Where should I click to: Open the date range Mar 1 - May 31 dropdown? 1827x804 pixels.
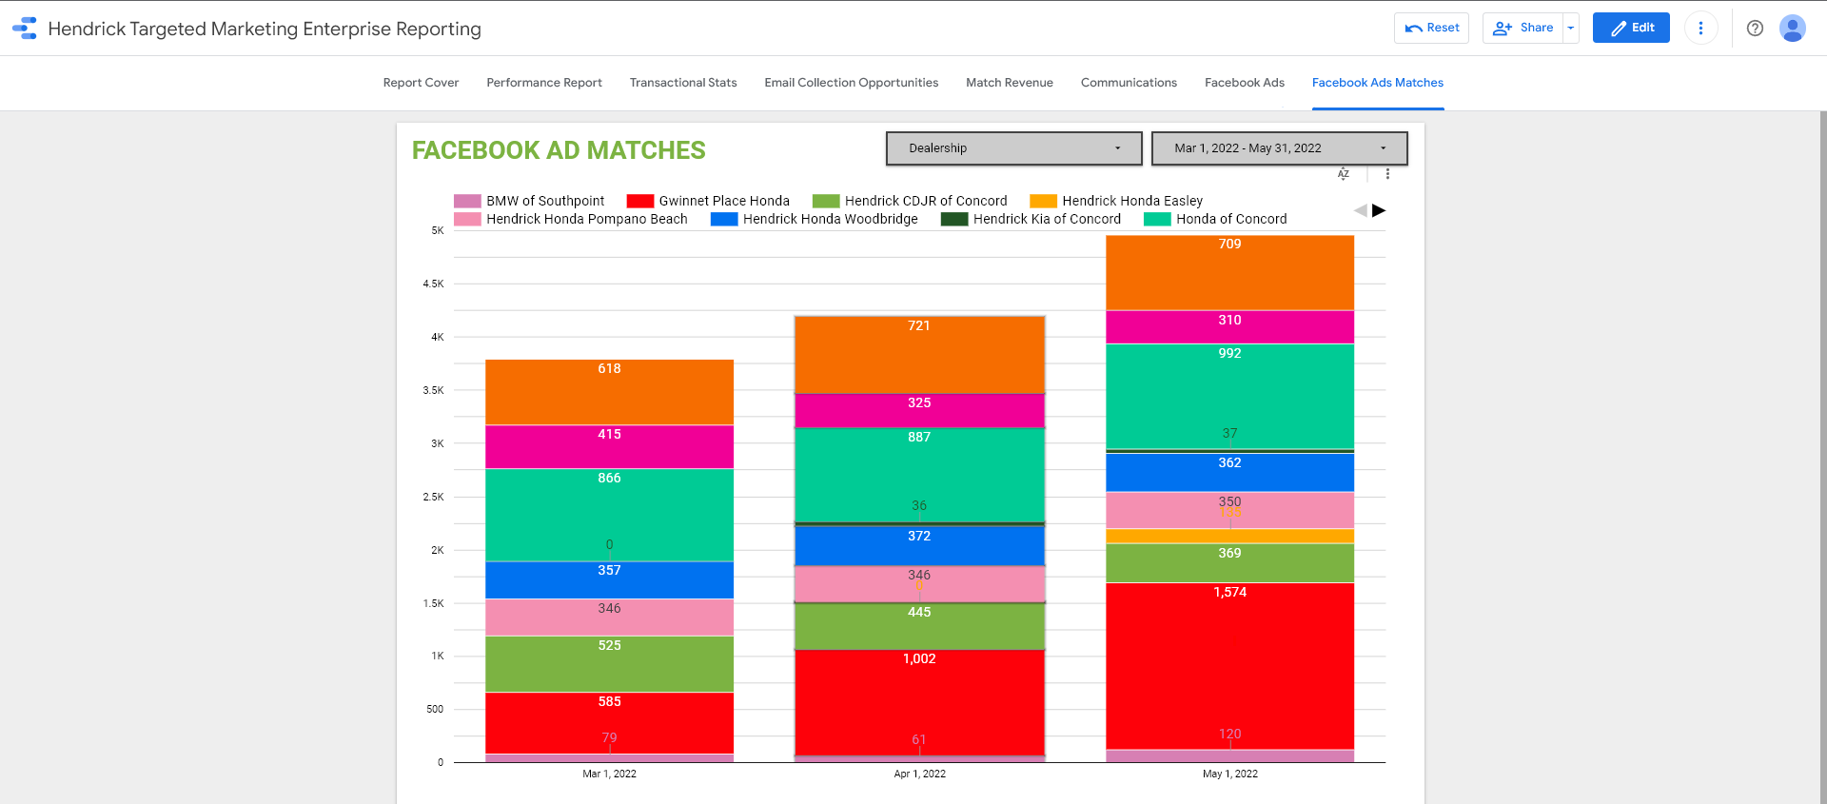[x=1279, y=148]
